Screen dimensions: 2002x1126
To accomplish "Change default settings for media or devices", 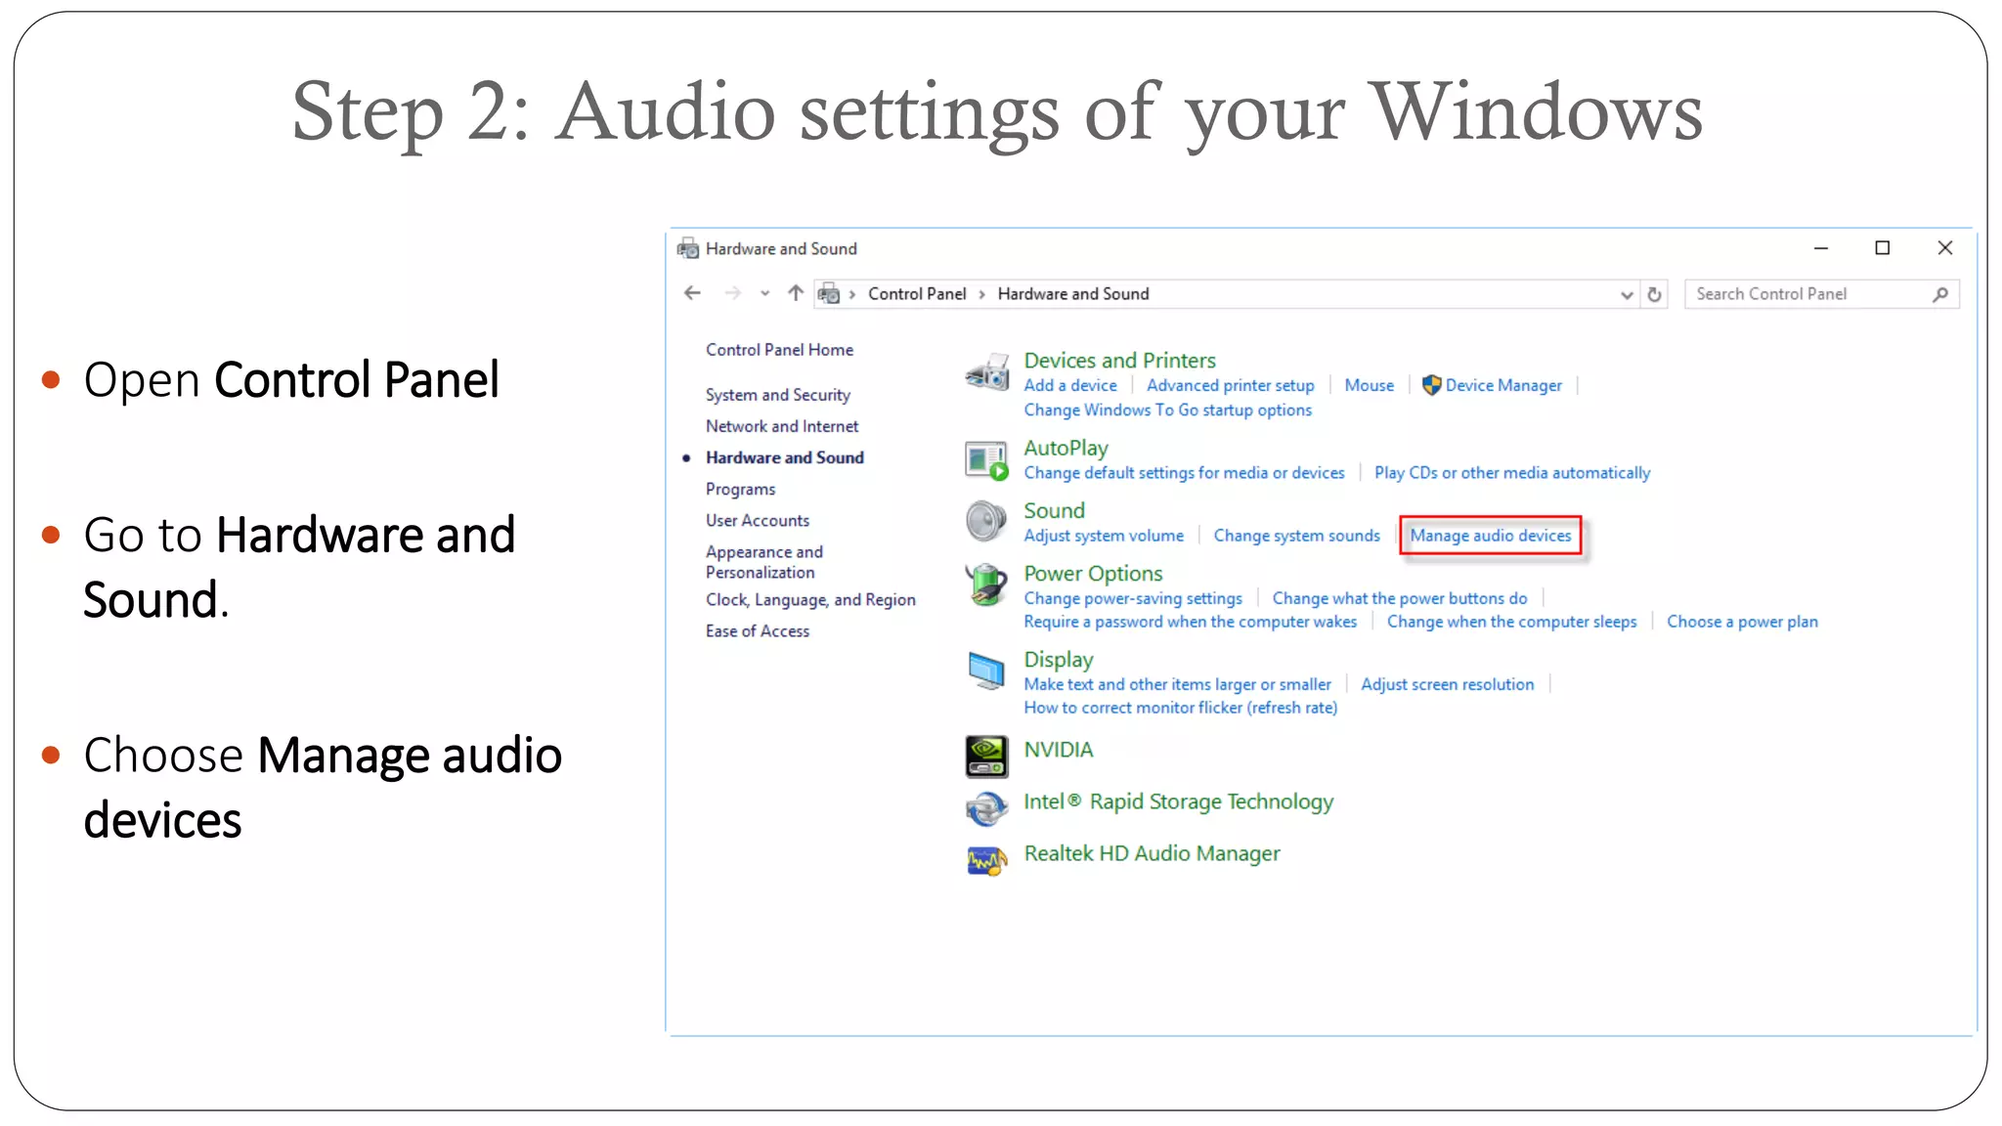I will pos(1184,473).
